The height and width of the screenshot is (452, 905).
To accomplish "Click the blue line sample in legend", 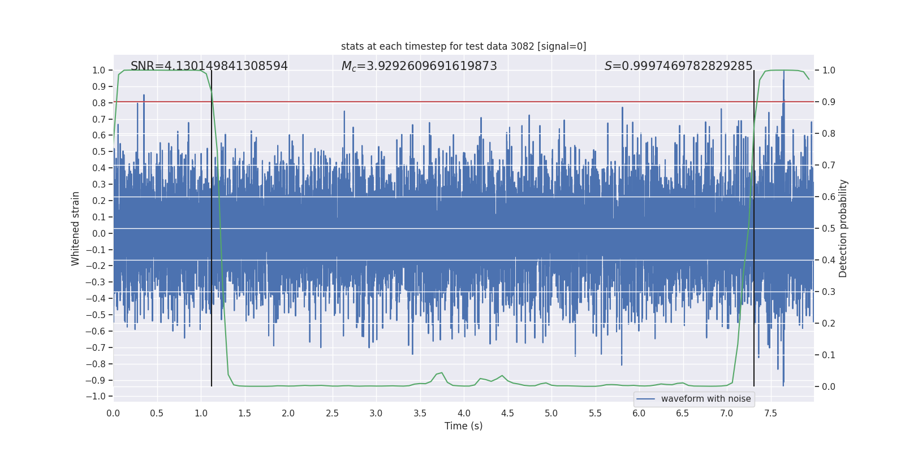I will [645, 399].
